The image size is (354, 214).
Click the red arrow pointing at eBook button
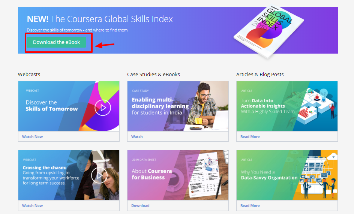[105, 45]
